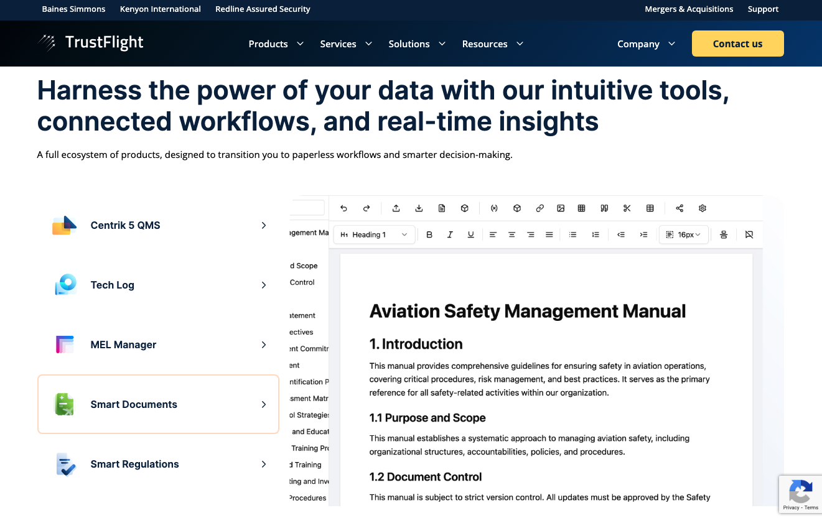Open editor settings with the gear icon

[x=703, y=208]
